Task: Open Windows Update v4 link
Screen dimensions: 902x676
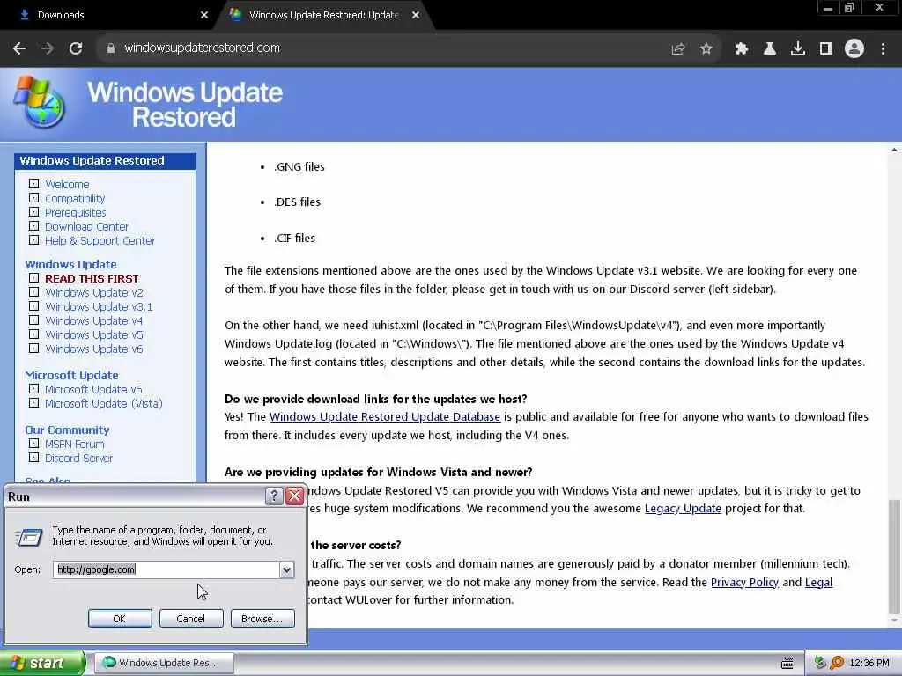Action: 93,320
